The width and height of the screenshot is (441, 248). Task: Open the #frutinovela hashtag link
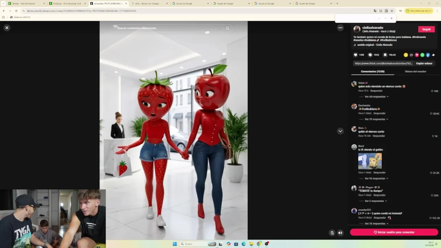tap(419, 37)
